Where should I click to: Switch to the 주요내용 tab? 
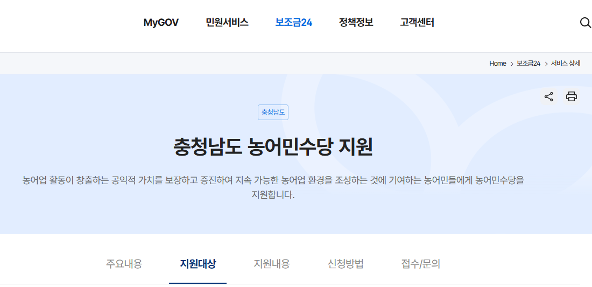tap(124, 264)
